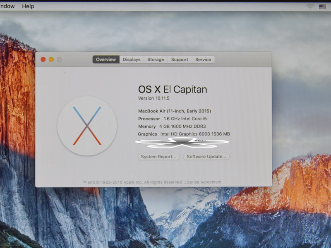
Task: Click the Apple copyright notice text
Action: click(133, 182)
